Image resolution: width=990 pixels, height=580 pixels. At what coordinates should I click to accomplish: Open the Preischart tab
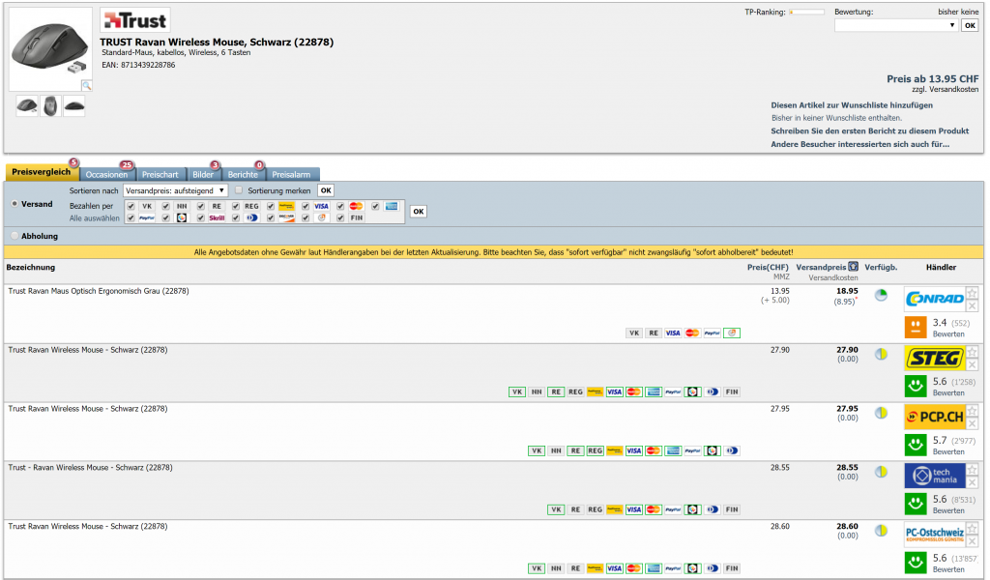click(160, 174)
